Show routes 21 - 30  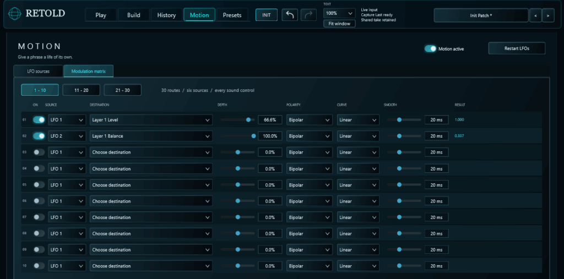123,90
